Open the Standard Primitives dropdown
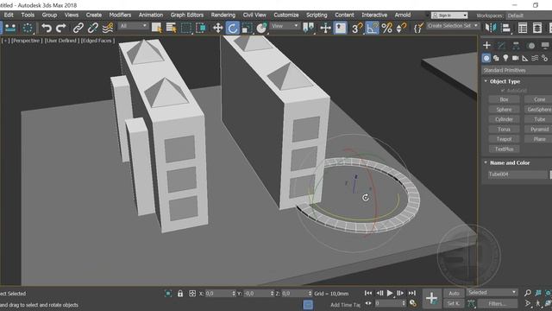The width and height of the screenshot is (552, 311). 517,70
